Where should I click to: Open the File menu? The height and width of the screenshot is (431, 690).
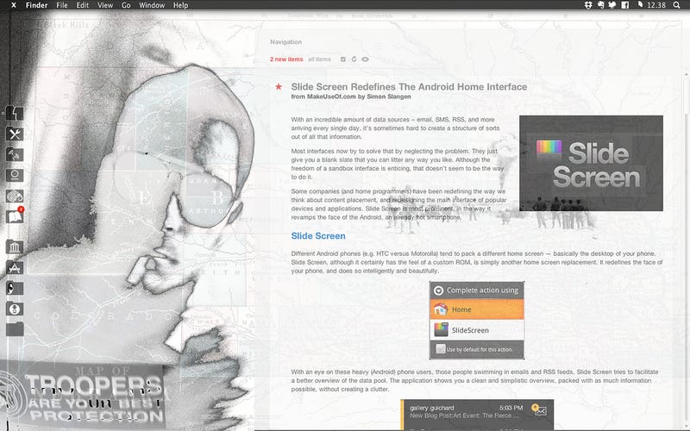[62, 5]
